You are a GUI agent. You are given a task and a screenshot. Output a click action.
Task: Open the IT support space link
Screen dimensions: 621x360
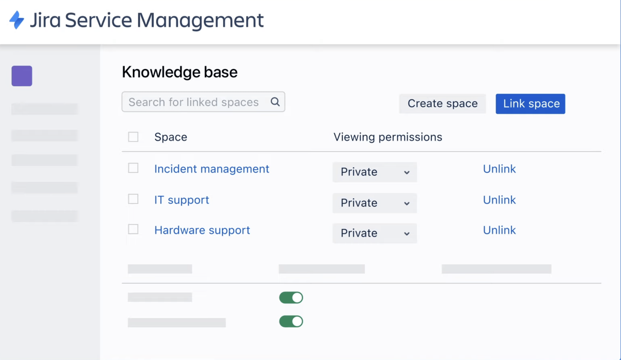(x=182, y=200)
